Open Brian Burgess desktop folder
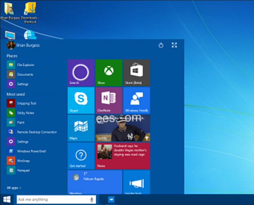254x205 pixels. coord(10,10)
